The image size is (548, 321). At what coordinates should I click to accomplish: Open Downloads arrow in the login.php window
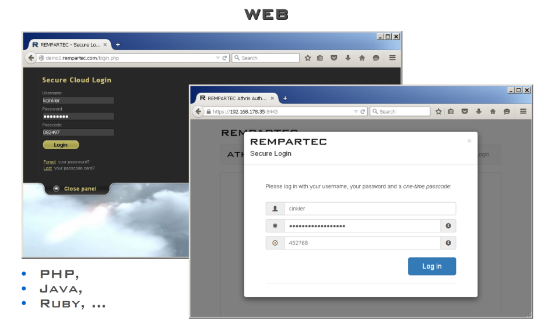coord(347,58)
